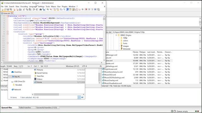The height and width of the screenshot is (113, 202).
Task: Select 720p folder in remote tree
Action: pos(125,38)
